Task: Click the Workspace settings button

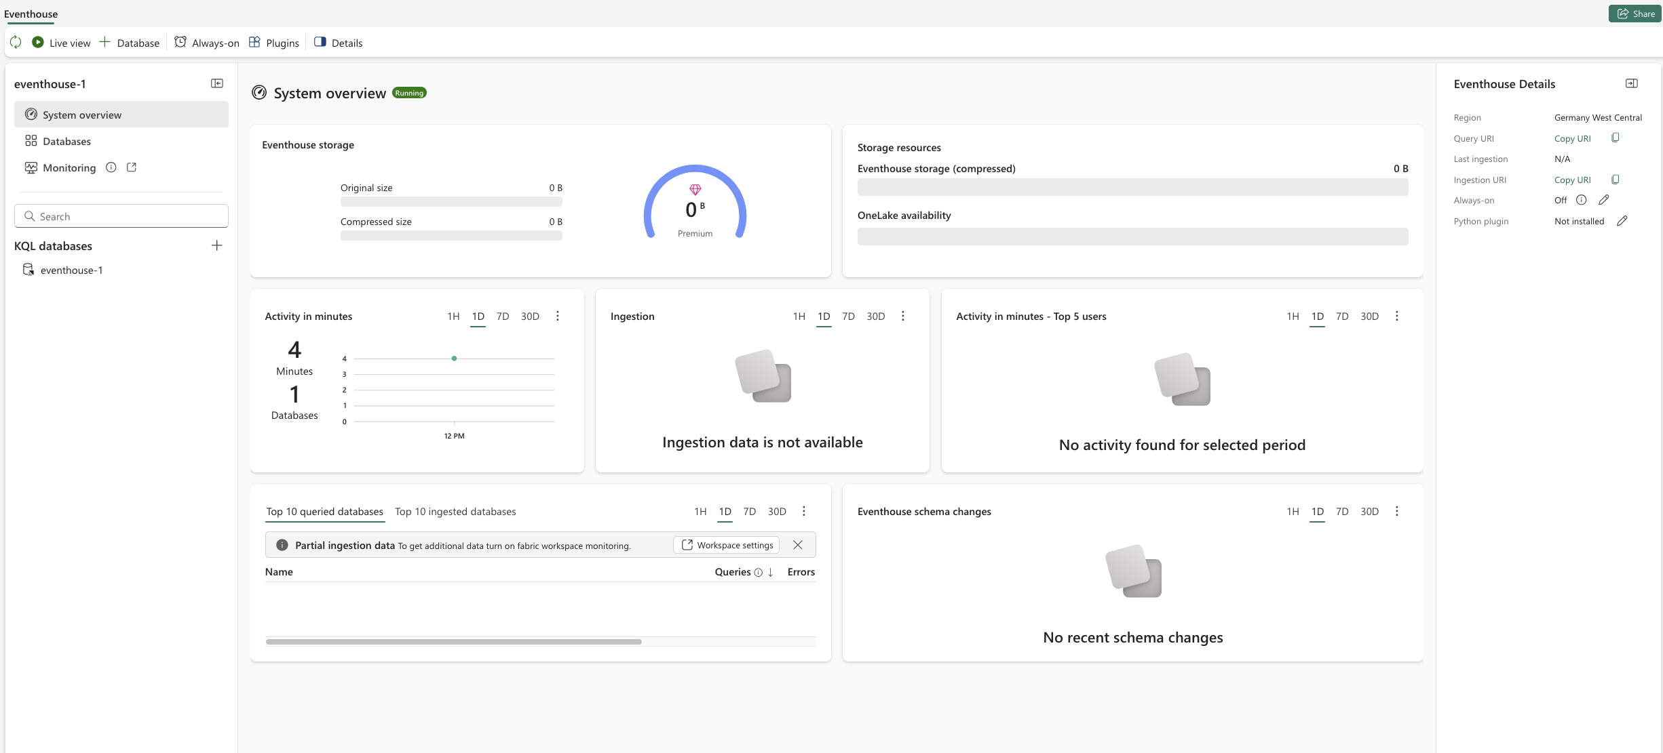Action: pyautogui.click(x=727, y=545)
